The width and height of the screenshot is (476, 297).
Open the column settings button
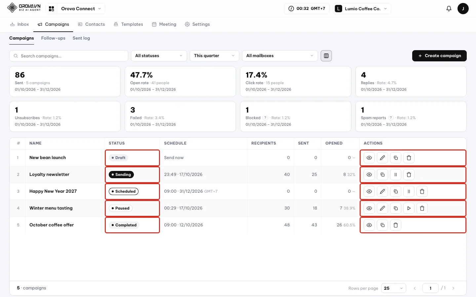pyautogui.click(x=326, y=56)
